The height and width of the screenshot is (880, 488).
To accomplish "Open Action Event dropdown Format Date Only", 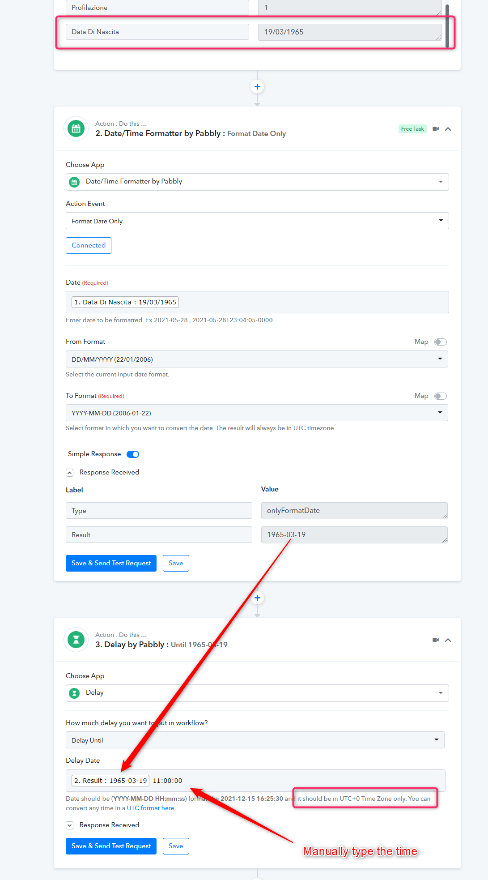I will pos(257,221).
